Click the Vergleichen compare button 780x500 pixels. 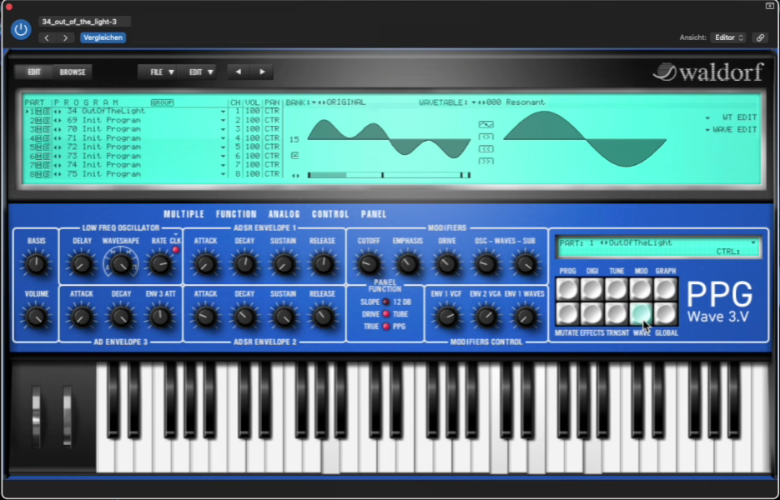click(x=103, y=37)
